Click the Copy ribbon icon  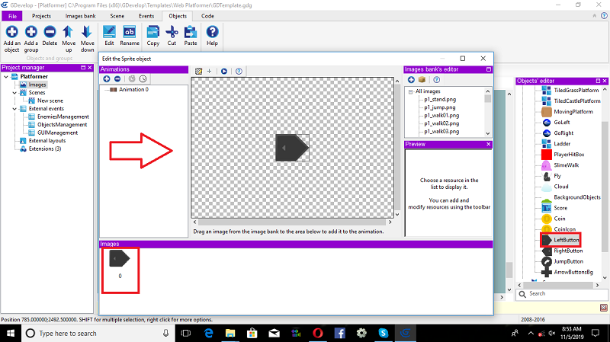click(153, 36)
